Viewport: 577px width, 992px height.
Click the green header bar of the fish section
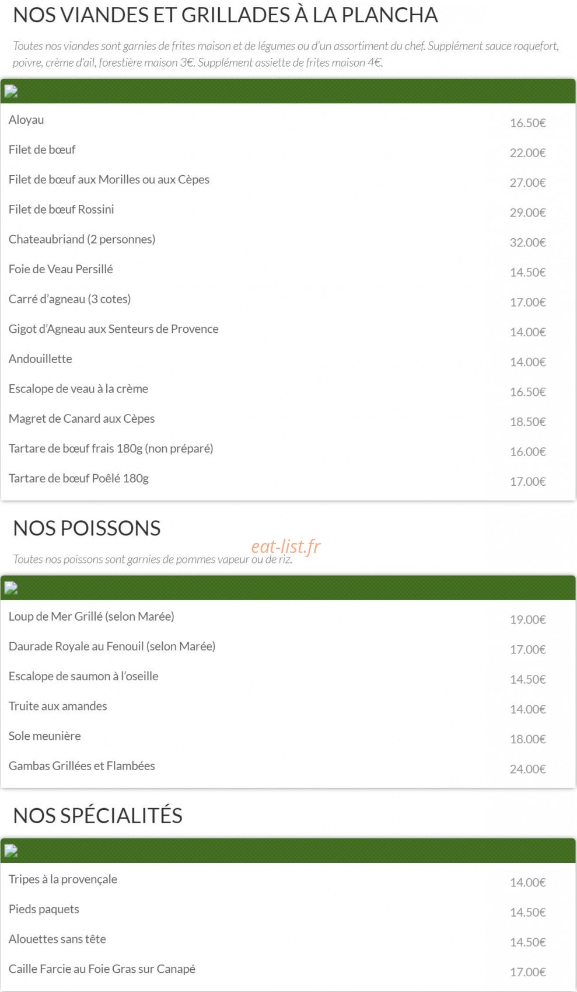(x=288, y=588)
